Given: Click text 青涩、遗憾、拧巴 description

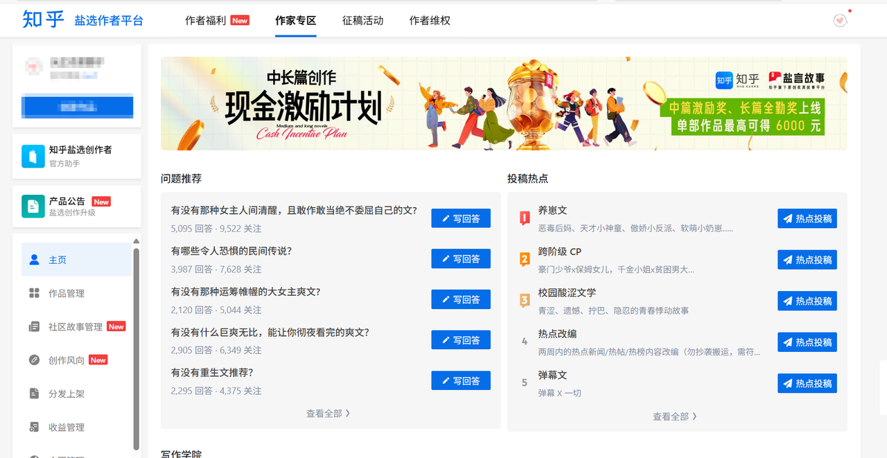Looking at the screenshot, I should [613, 310].
